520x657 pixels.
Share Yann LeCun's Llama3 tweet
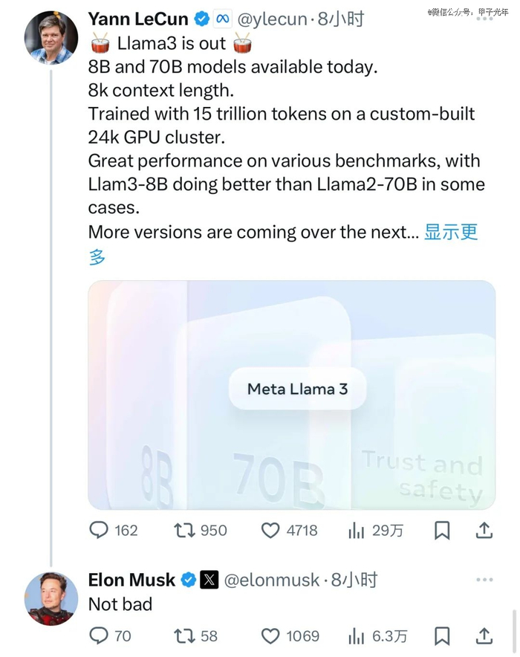(x=484, y=530)
